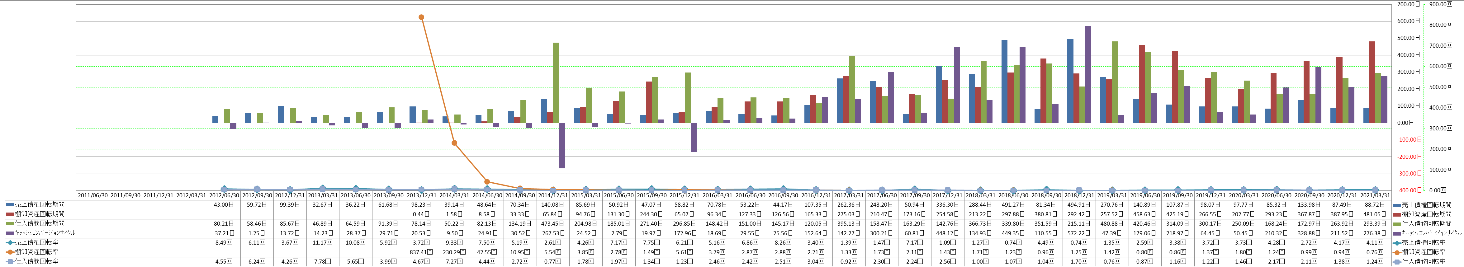Image resolution: width=1464 pixels, height=267 pixels.
Task: Click the 900.00回 secondary axis label
Action: coord(1441,4)
